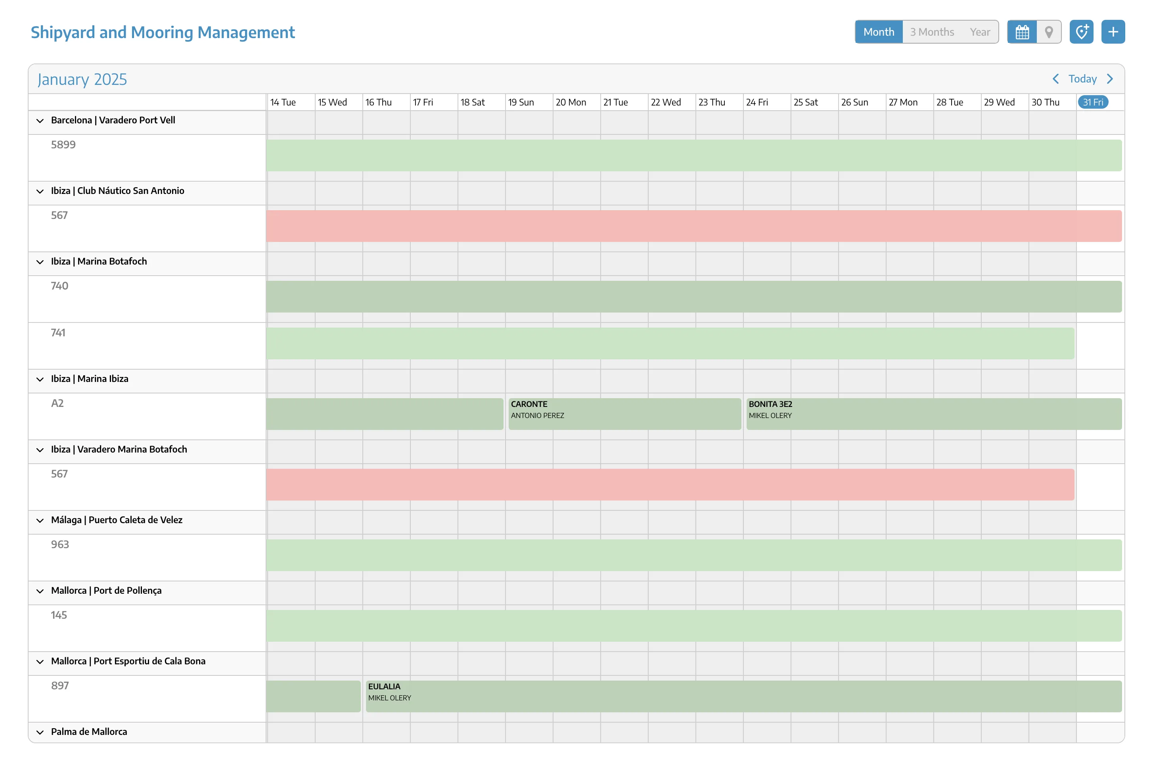
Task: Click the Today link
Action: (x=1082, y=79)
